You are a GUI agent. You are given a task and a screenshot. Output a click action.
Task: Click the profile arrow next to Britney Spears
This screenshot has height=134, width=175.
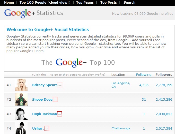[60, 85]
